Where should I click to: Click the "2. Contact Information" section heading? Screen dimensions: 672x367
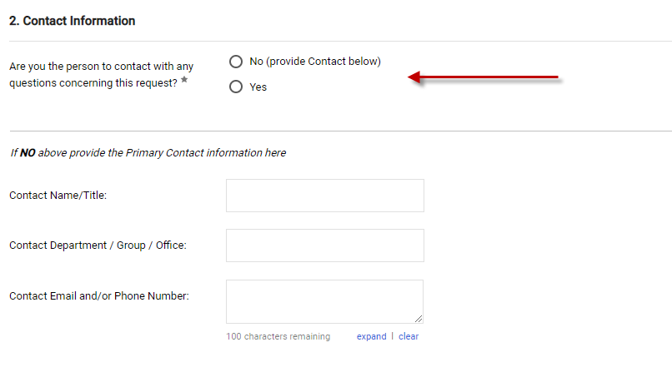pos(73,21)
